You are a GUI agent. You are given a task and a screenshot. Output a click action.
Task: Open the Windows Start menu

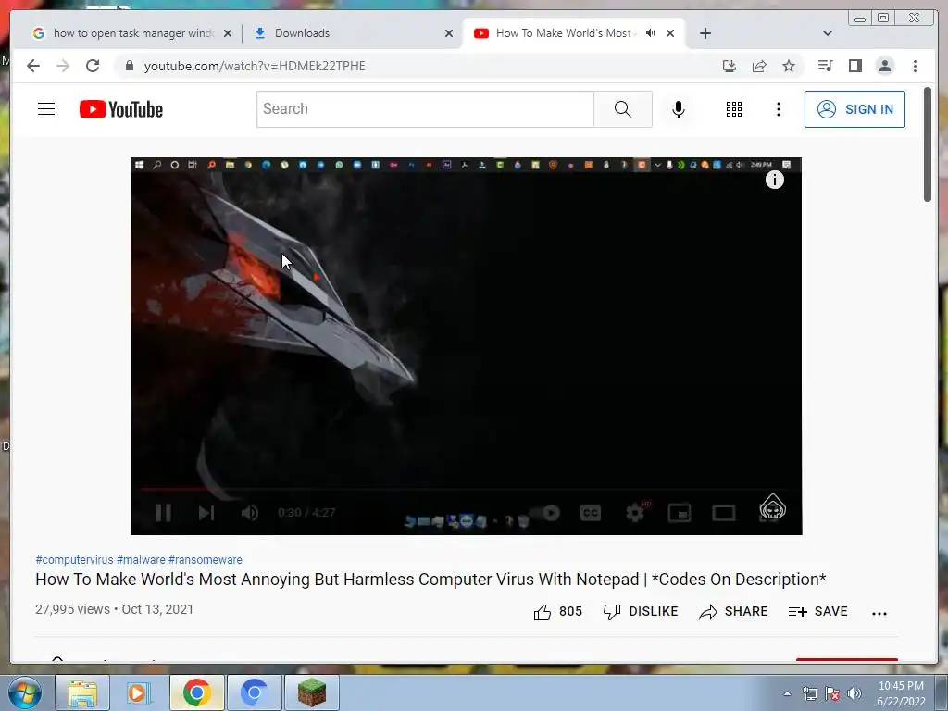25,692
